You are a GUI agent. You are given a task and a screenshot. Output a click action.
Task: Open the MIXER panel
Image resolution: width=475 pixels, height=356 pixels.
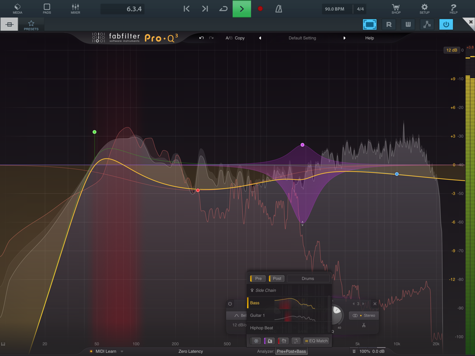coord(75,8)
